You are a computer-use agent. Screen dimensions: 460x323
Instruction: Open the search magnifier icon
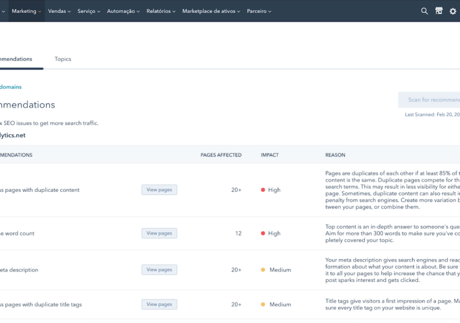point(424,11)
